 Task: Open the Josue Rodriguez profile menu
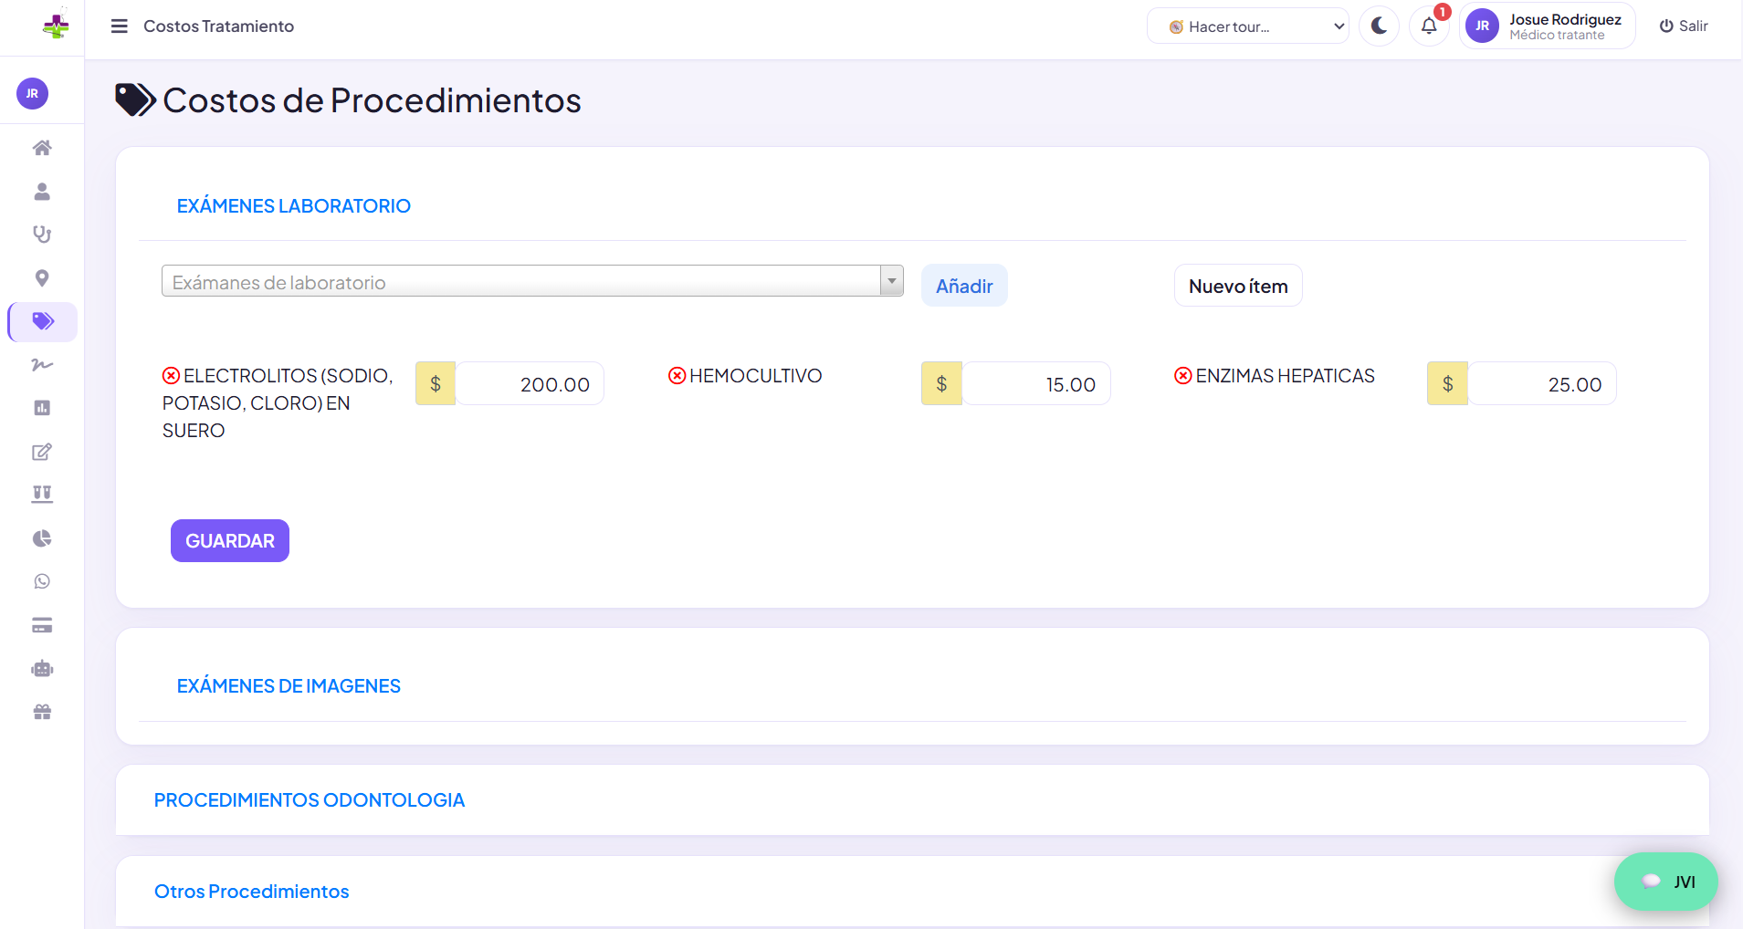pyautogui.click(x=1547, y=26)
